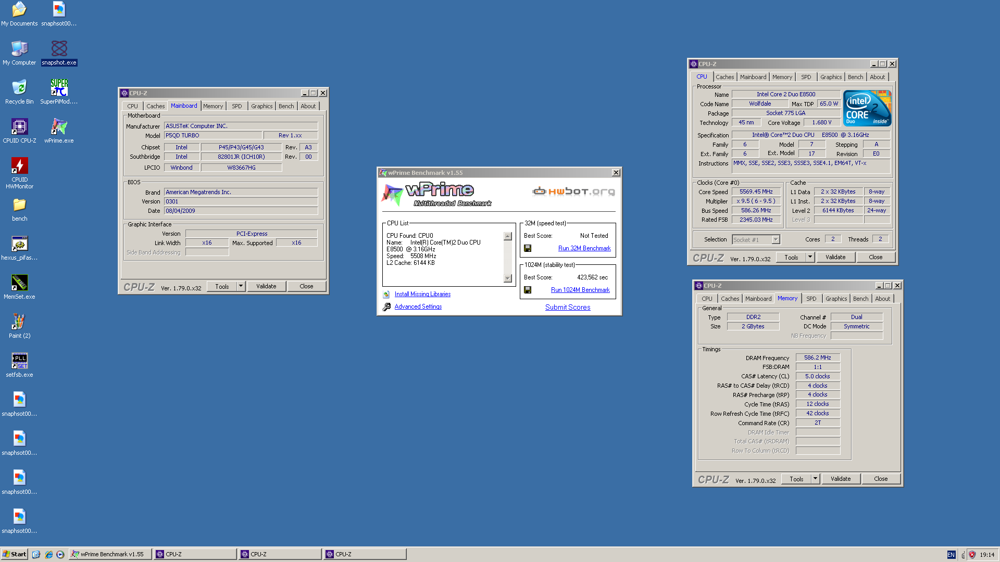The image size is (1000, 562).
Task: Click Run 32M Benchmark link
Action: tap(584, 249)
